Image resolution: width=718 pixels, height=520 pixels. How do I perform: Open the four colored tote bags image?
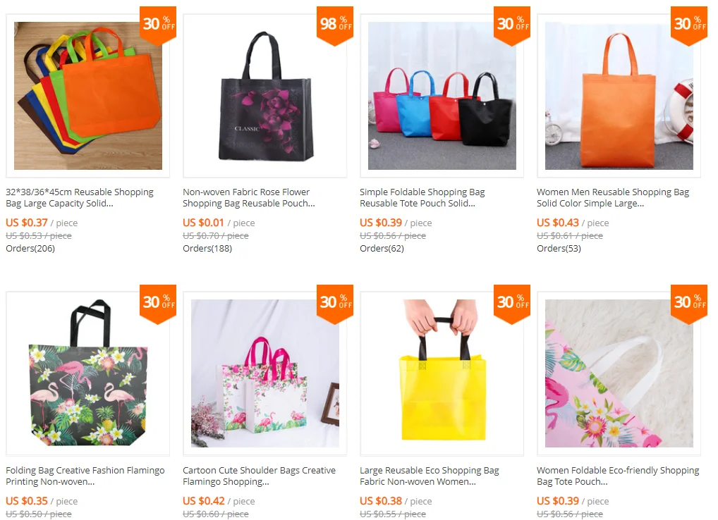(x=442, y=96)
